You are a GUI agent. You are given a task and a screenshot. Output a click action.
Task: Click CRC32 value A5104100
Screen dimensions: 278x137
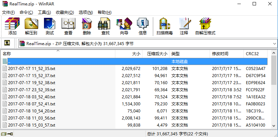point(255,125)
